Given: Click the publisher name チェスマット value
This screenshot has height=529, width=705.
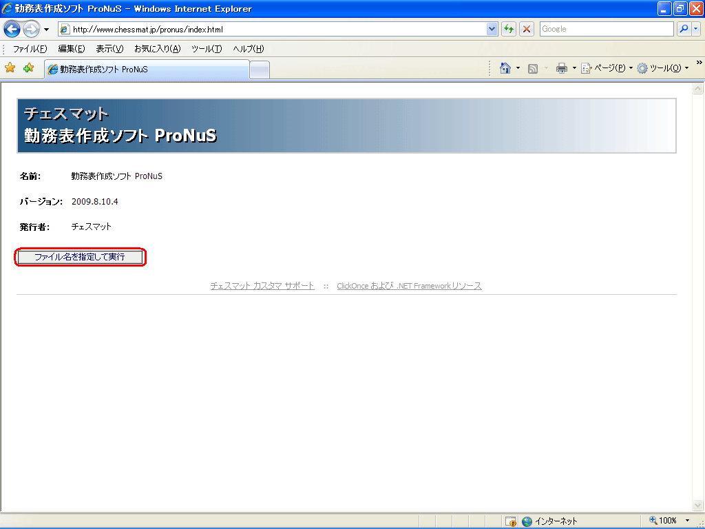Looking at the screenshot, I should point(92,227).
